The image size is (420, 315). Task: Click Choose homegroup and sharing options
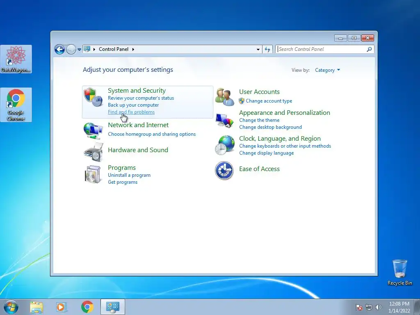pyautogui.click(x=152, y=134)
